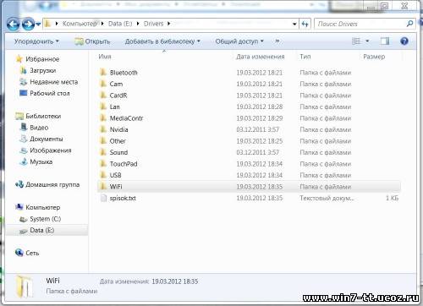Refresh the address bar with the refresh icon
423x306 pixels.
(x=305, y=24)
